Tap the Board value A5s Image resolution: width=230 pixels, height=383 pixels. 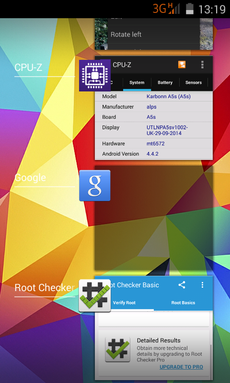(151, 117)
